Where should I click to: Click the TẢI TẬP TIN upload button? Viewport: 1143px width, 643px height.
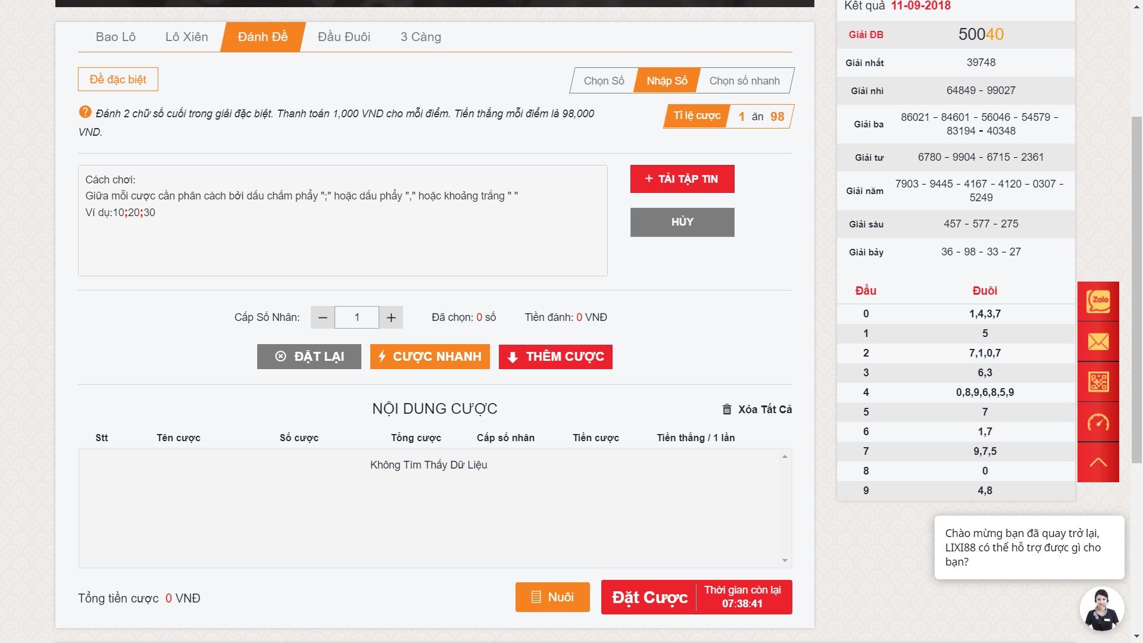(x=682, y=179)
